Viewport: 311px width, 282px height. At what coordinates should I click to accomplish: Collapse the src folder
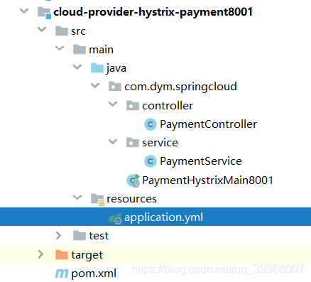(x=42, y=30)
